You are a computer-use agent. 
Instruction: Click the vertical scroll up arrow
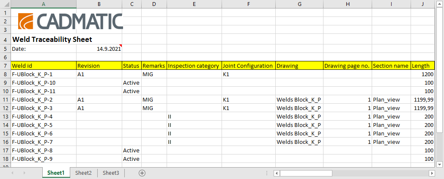(440, 4)
